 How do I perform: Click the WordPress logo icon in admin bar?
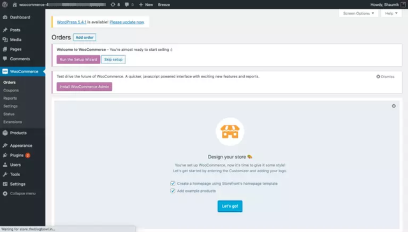(4, 4)
